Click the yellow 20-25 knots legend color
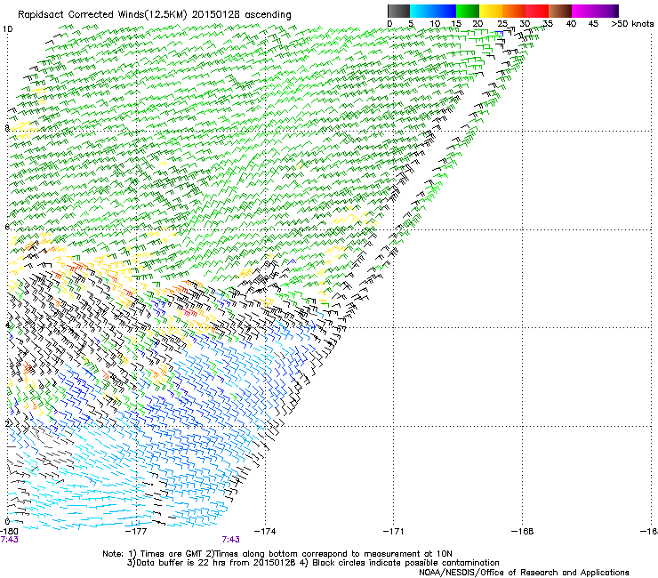Image resolution: width=658 pixels, height=578 pixels. tap(491, 11)
